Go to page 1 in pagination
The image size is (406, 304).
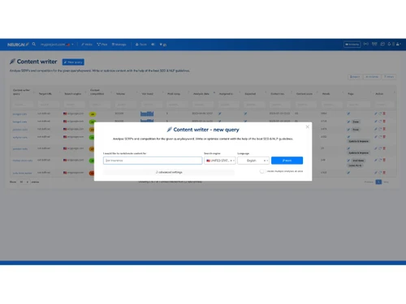(378, 182)
